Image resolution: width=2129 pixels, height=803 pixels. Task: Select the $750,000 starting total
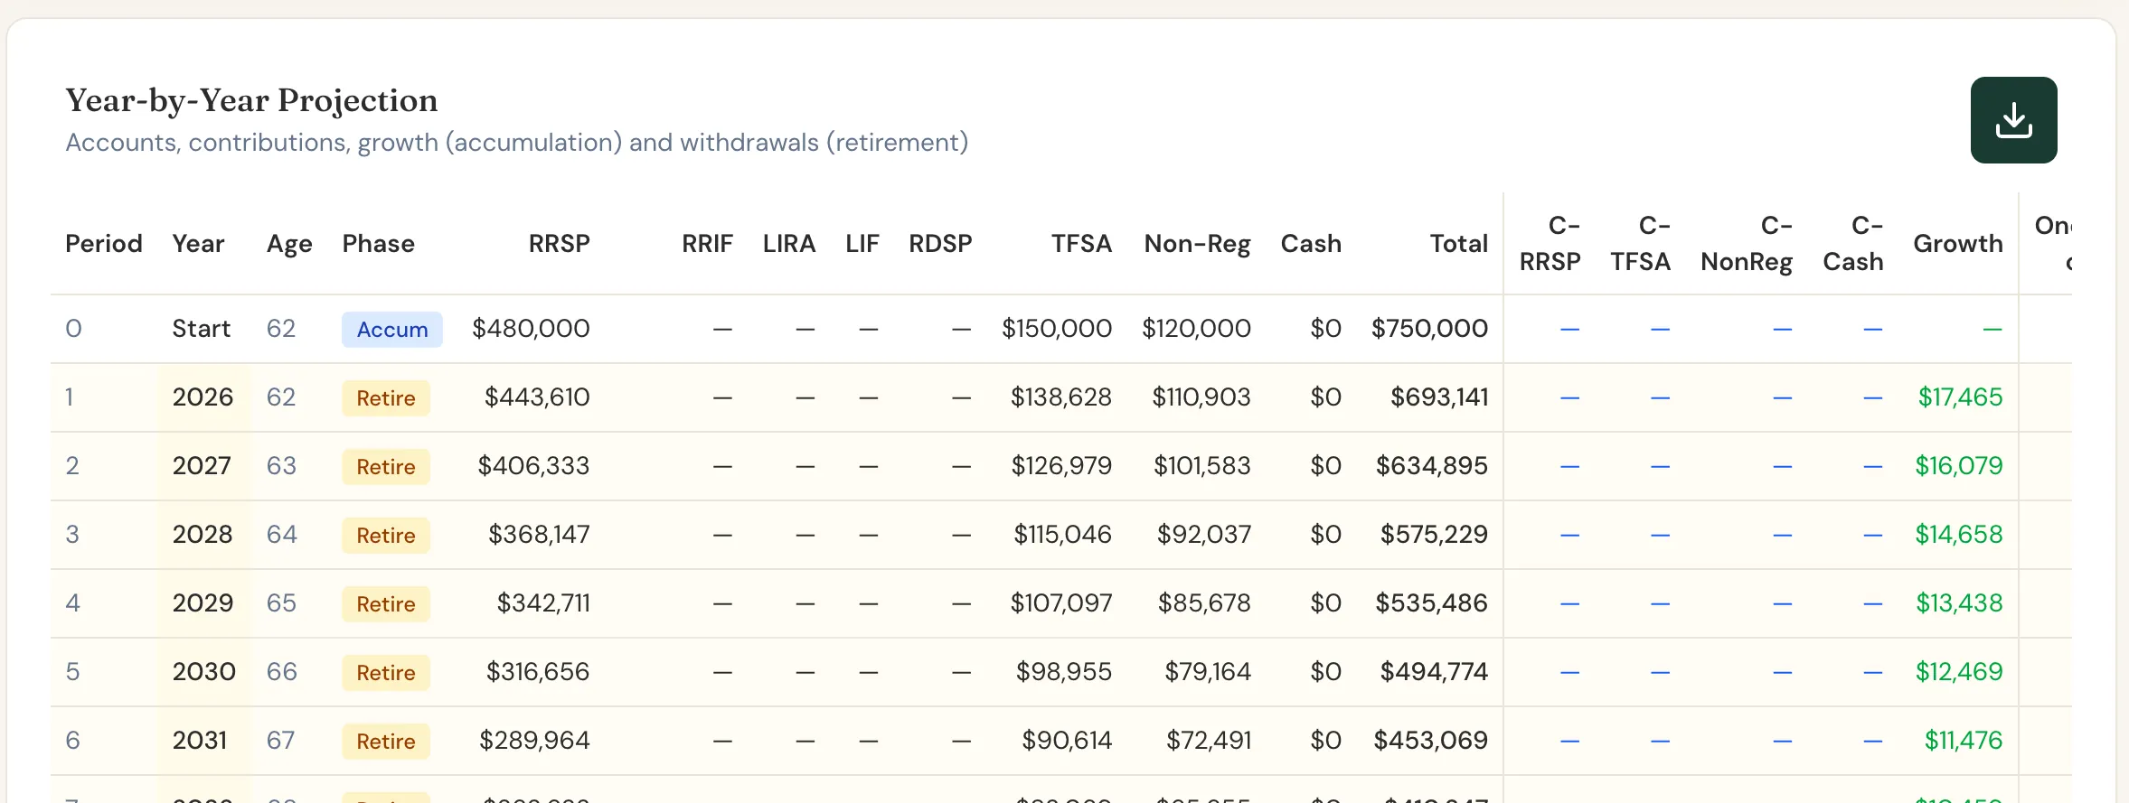pos(1429,329)
